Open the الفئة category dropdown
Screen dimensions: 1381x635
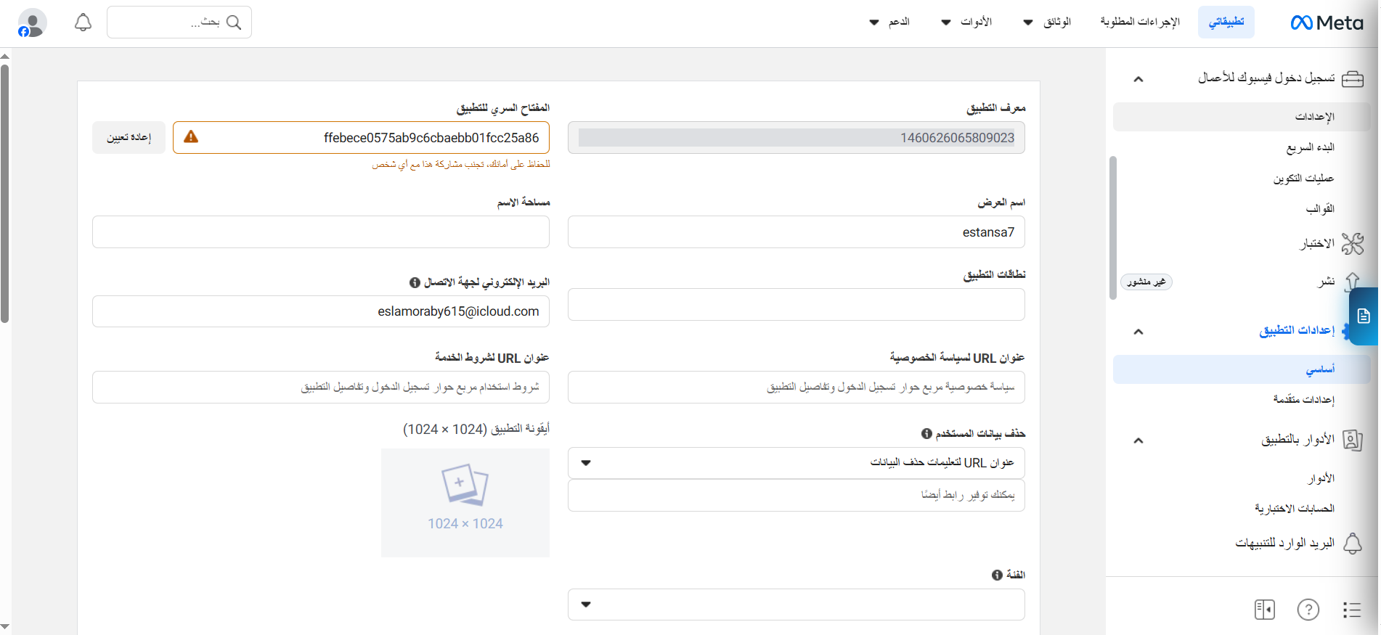click(x=796, y=605)
